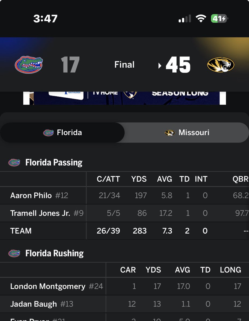
Task: Open Aaron Philo #12 player page
Action: point(39,196)
